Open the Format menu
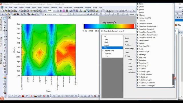This screenshot has width=183, height=103. [x=28, y=7]
